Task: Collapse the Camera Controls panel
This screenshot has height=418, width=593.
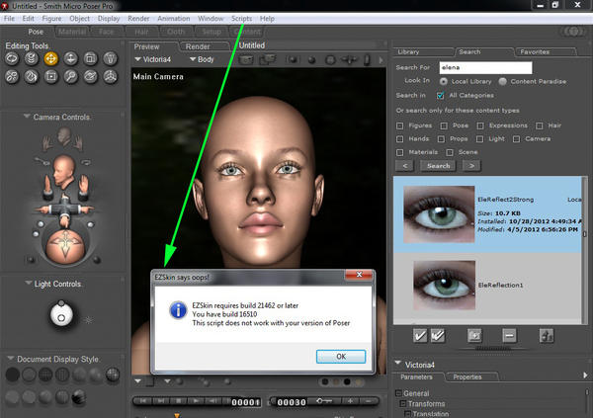Action: pyautogui.click(x=27, y=117)
